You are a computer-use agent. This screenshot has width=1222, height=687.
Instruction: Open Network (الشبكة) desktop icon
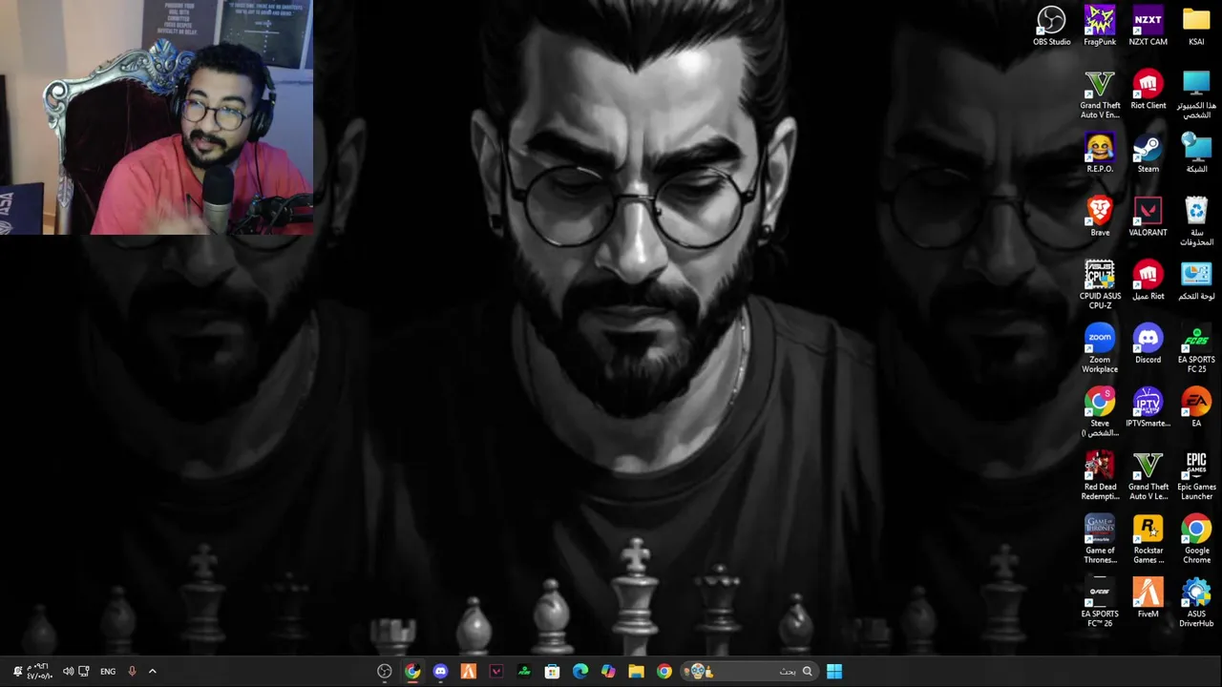pyautogui.click(x=1196, y=153)
